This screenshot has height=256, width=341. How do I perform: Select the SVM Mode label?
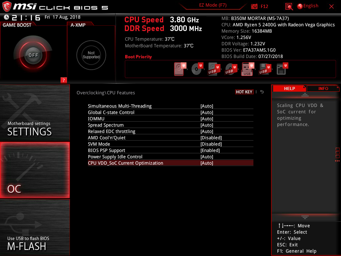tap(99, 144)
